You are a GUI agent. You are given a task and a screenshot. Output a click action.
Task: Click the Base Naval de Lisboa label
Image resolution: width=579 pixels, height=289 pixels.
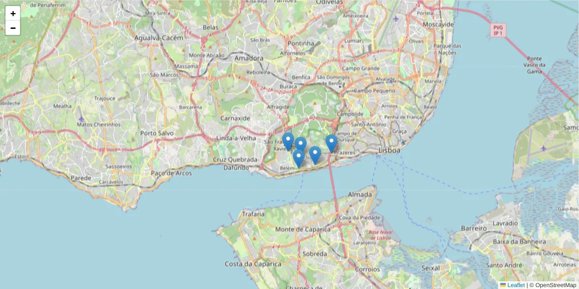tap(381, 236)
